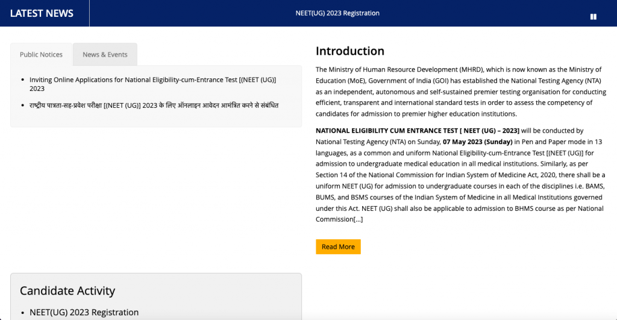The height and width of the screenshot is (320, 617).
Task: Click the bullet beside the Candidate Activity registration item
Action: click(22, 313)
